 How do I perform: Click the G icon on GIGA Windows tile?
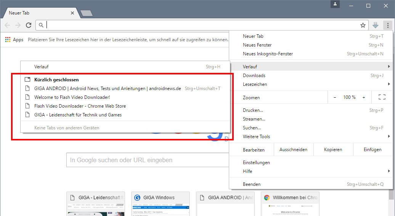click(137, 198)
